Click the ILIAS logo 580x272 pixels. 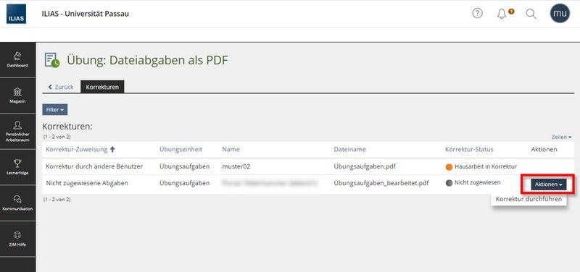(x=16, y=14)
